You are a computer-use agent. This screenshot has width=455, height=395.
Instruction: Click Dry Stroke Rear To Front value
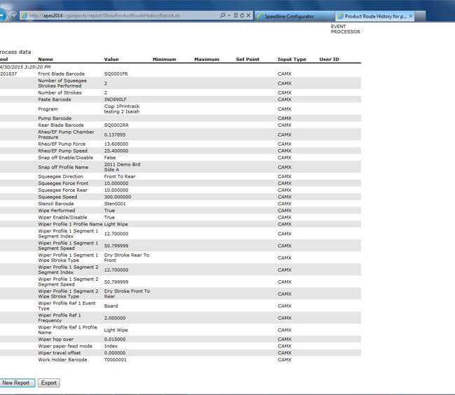coord(127,258)
